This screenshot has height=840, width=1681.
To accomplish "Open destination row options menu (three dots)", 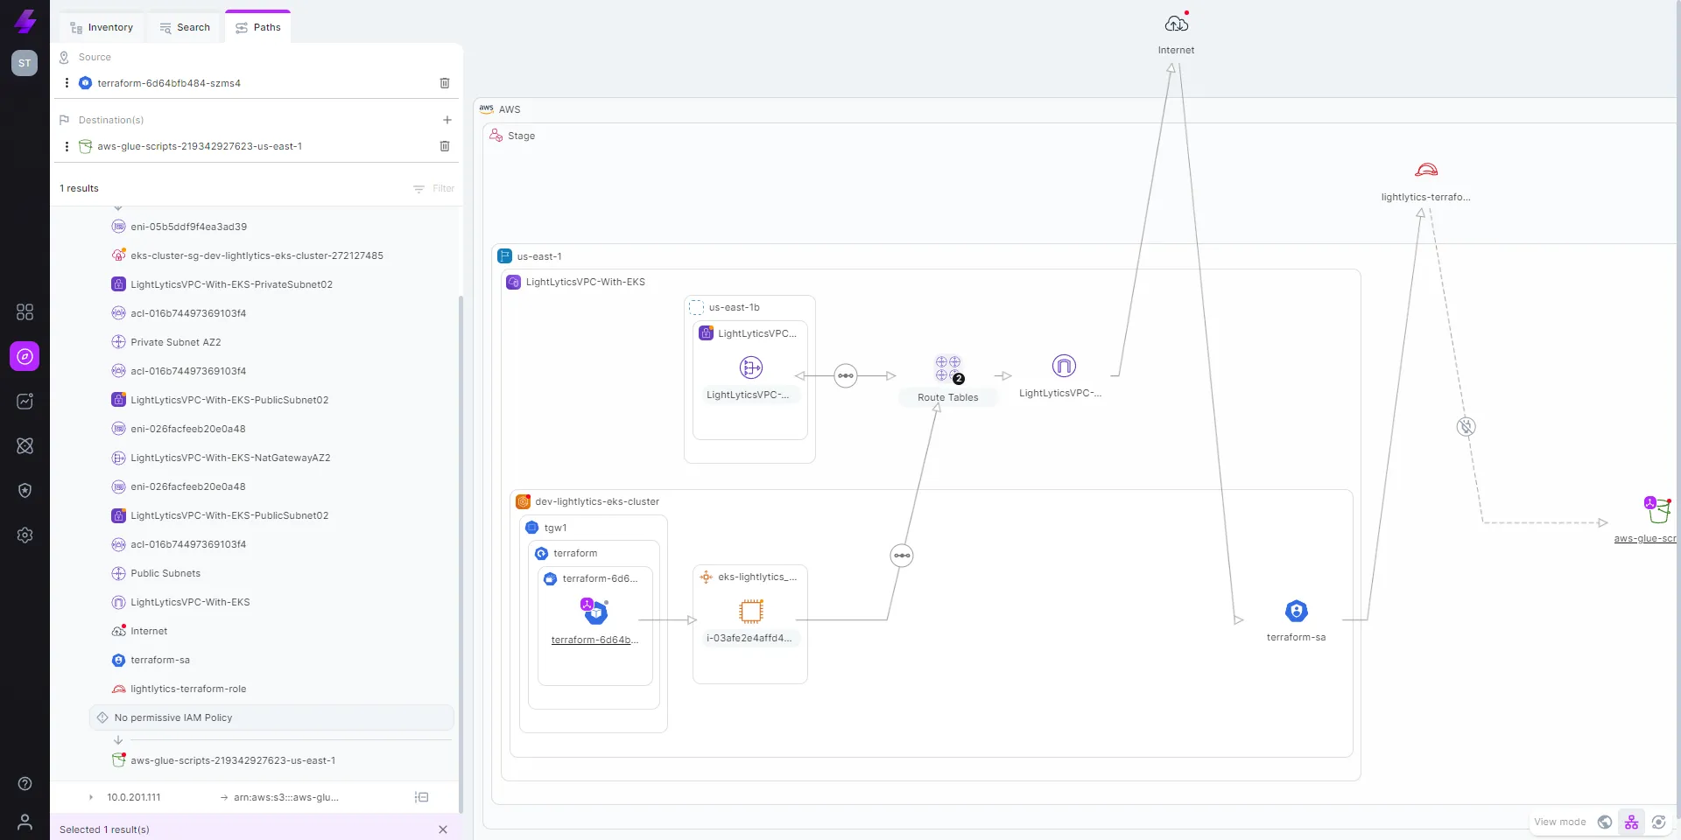I will [67, 146].
